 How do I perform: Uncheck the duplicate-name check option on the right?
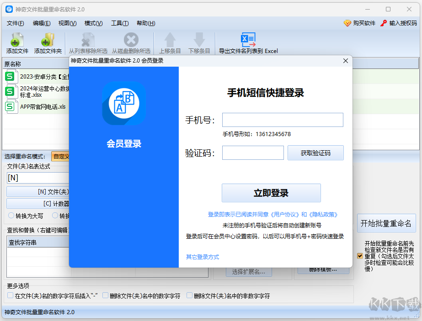(x=359, y=256)
